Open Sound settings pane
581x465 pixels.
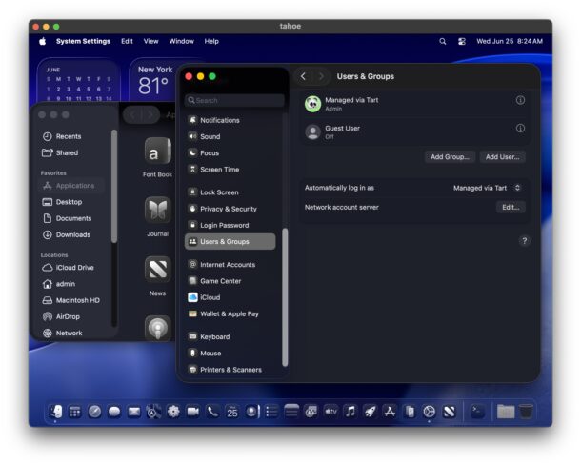230,136
